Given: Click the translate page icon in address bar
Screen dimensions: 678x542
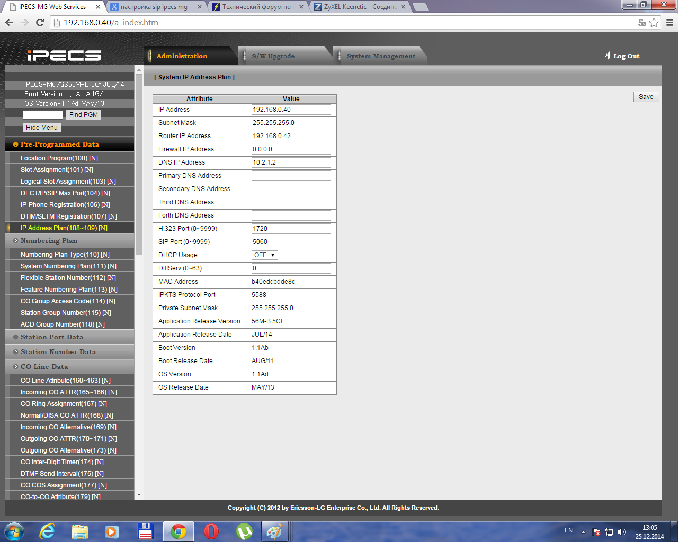Looking at the screenshot, I should [642, 22].
